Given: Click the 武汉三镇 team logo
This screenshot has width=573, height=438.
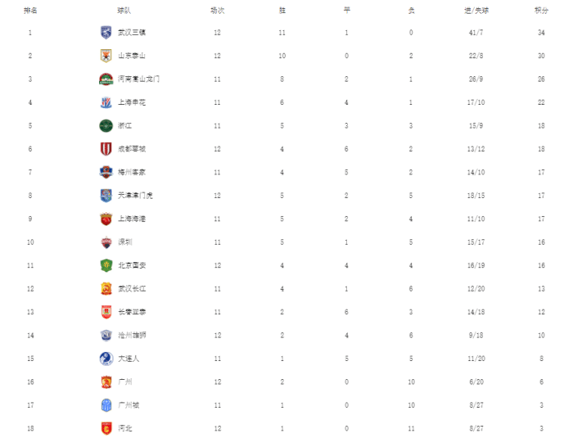Looking at the screenshot, I should [106, 33].
